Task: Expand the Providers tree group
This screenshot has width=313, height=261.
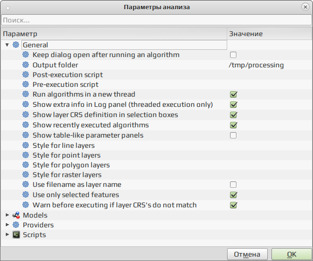Action: click(7, 225)
